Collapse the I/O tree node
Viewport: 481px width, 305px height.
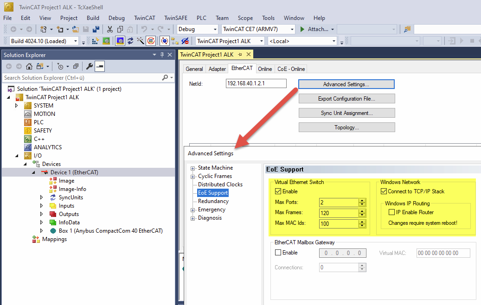coord(17,156)
